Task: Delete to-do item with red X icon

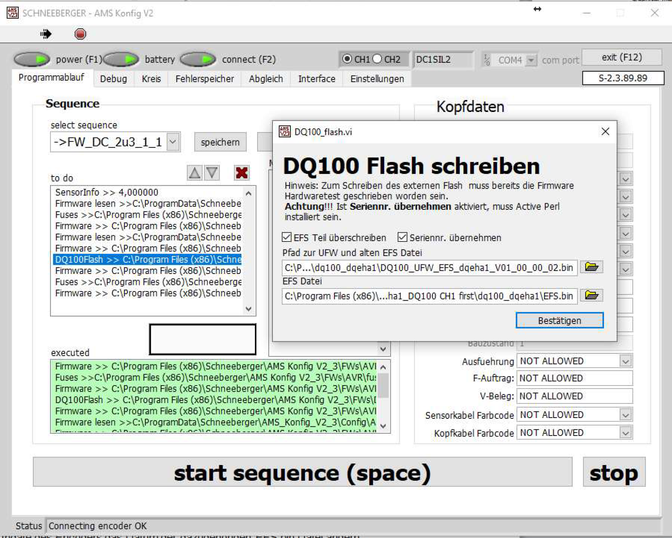Action: [x=241, y=173]
